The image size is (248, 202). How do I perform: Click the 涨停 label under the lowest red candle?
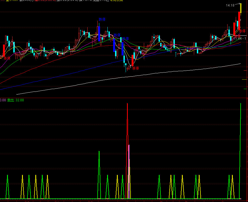tap(135, 68)
